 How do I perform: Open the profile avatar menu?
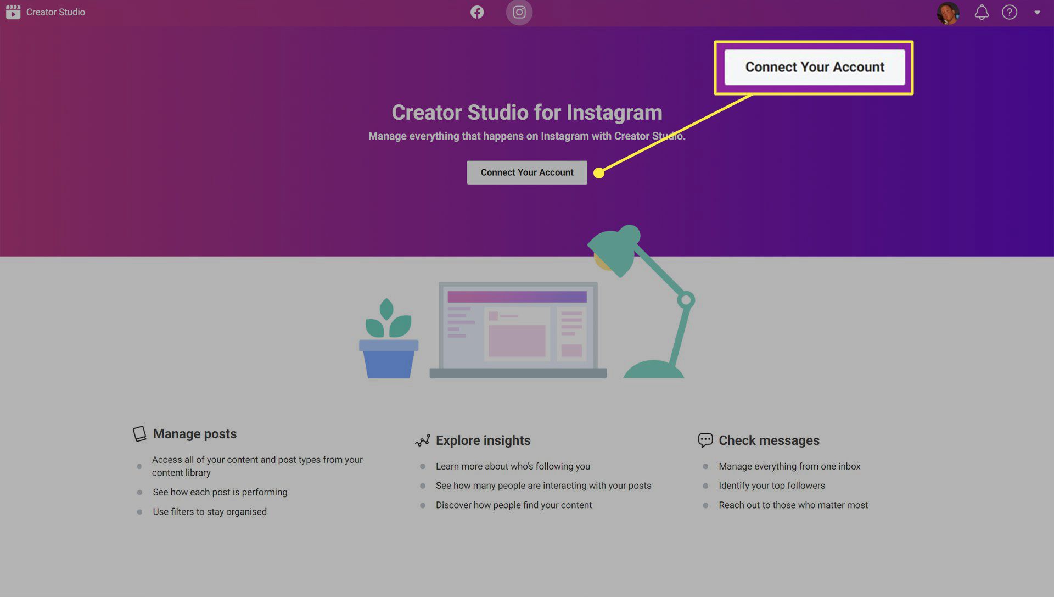[948, 12]
